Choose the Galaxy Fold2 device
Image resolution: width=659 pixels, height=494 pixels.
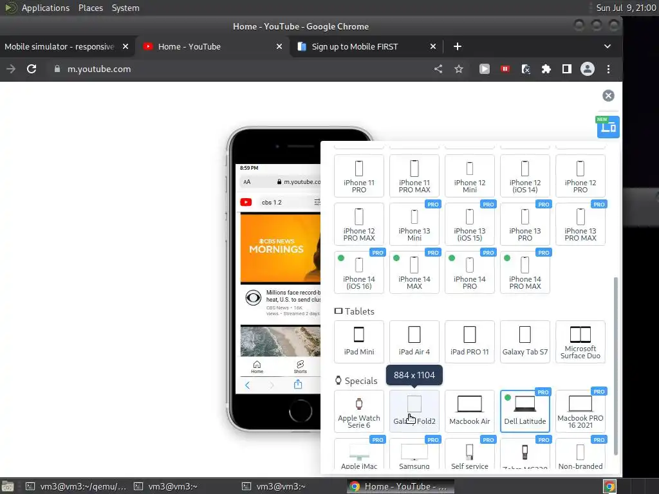[414, 411]
